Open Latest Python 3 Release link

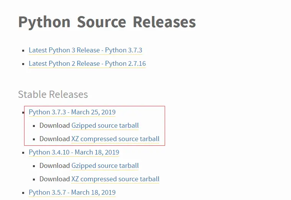(x=85, y=50)
